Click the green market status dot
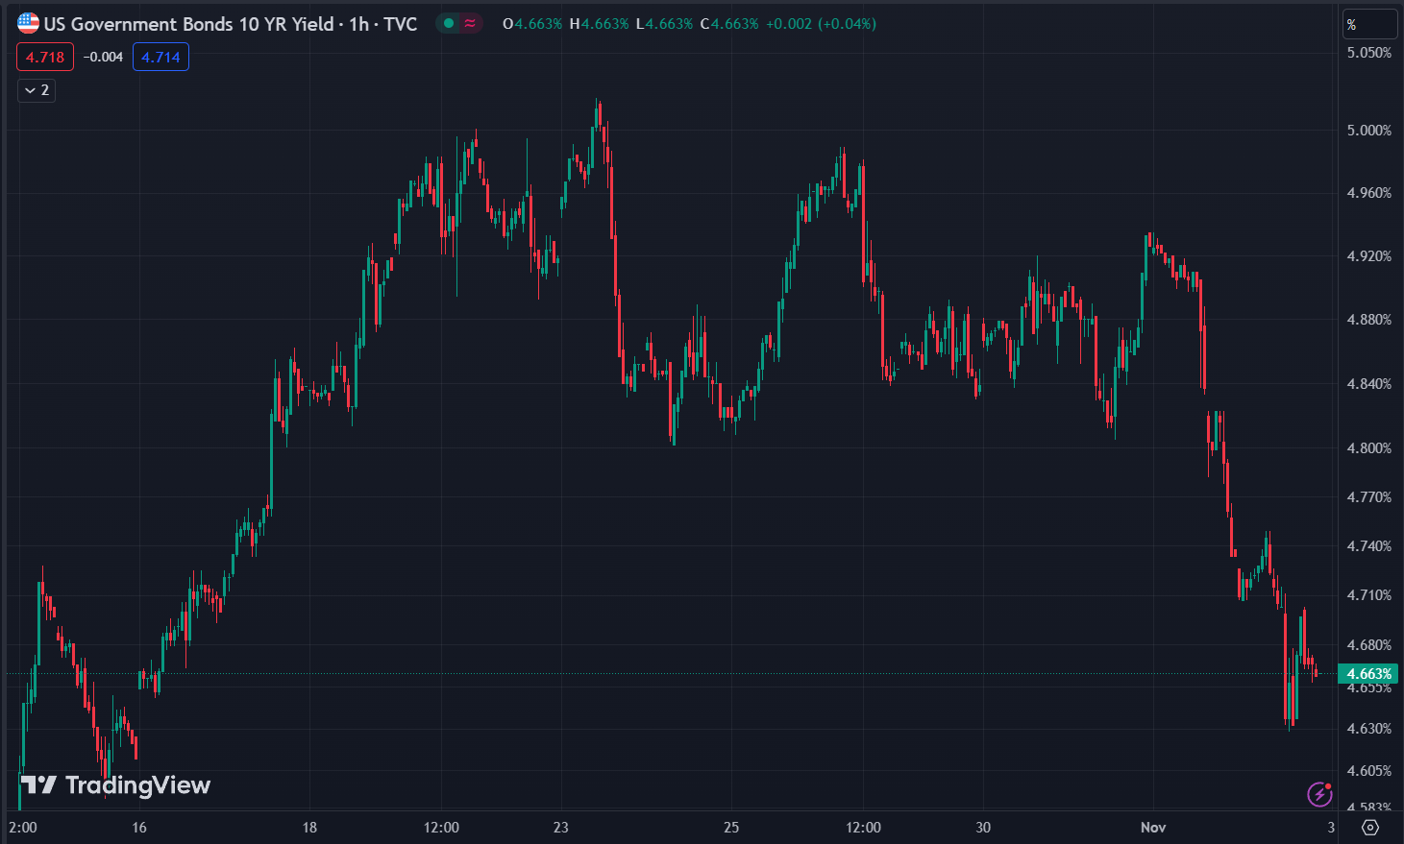1404x844 pixels. 448,24
